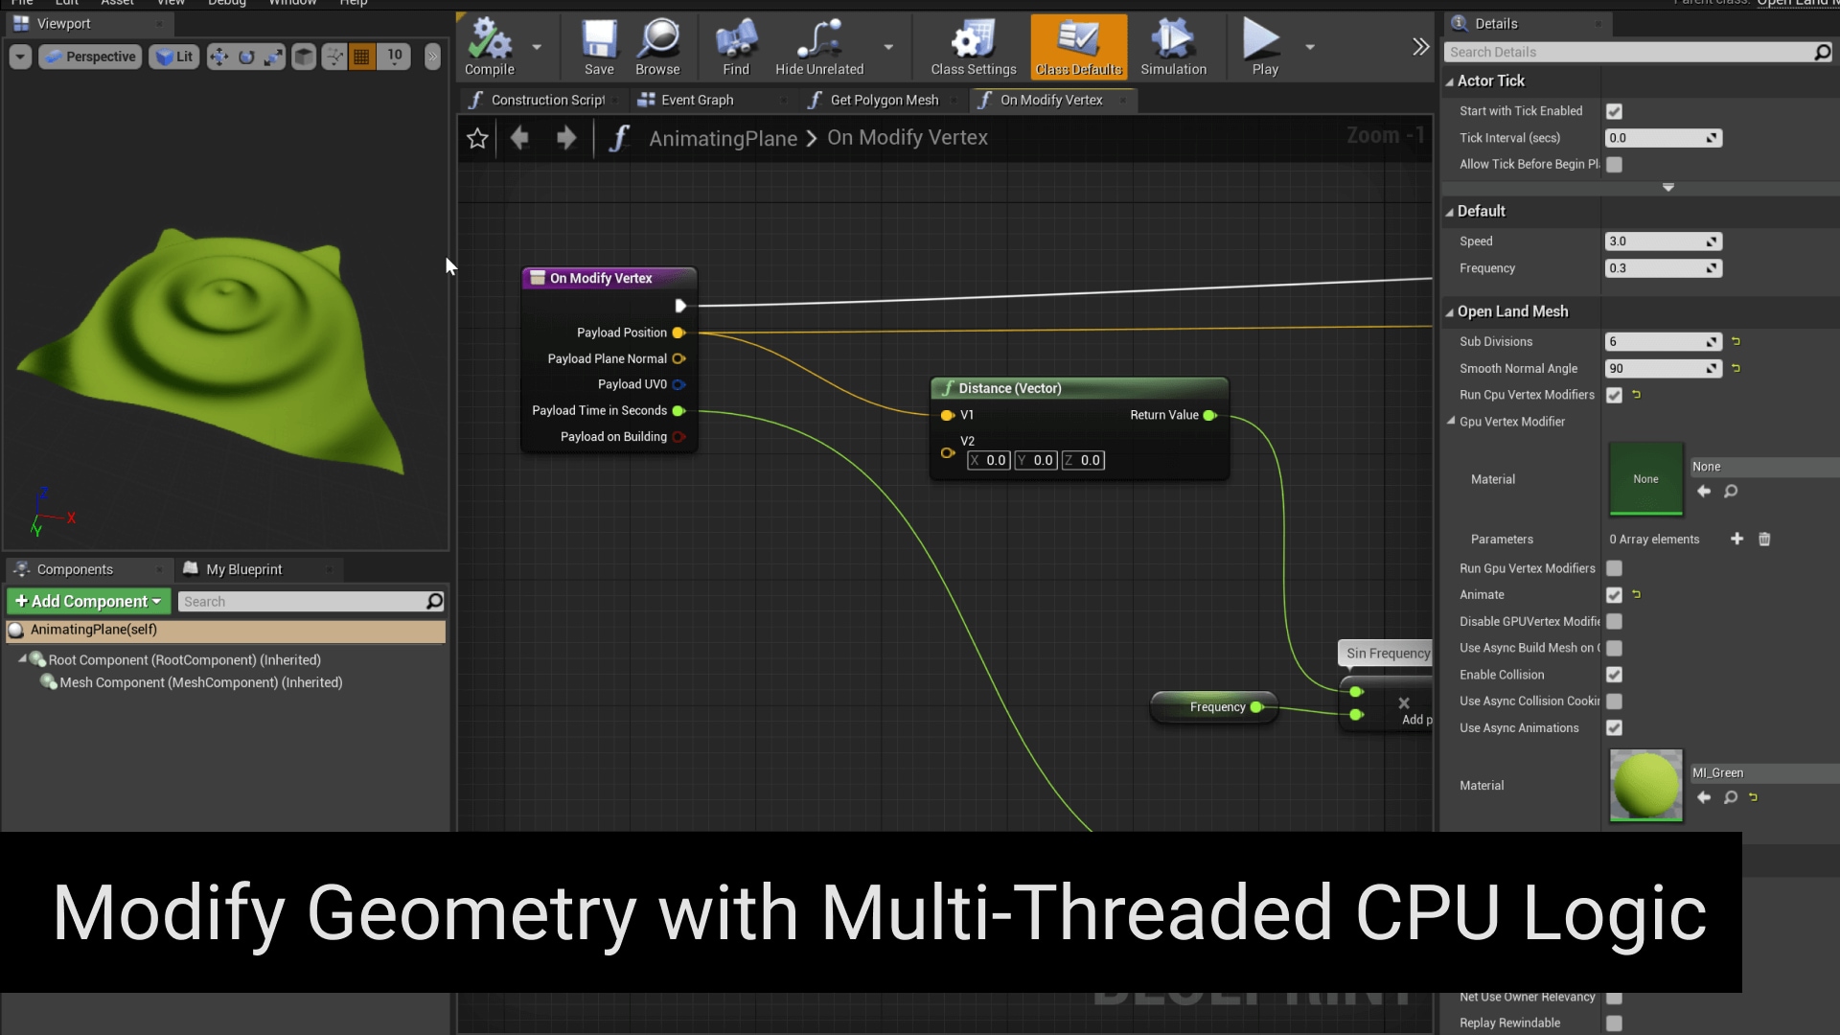Viewport: 1840px width, 1035px height.
Task: Uncheck Start with Tick Enabled
Action: pyautogui.click(x=1614, y=111)
